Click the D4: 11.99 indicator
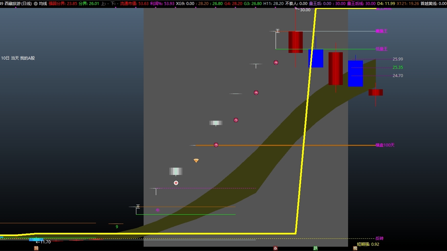Image resolution: width=447 pixels, height=251 pixels. (386, 4)
